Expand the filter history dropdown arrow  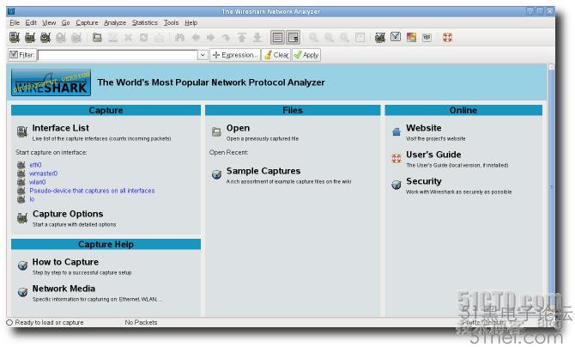tap(203, 55)
